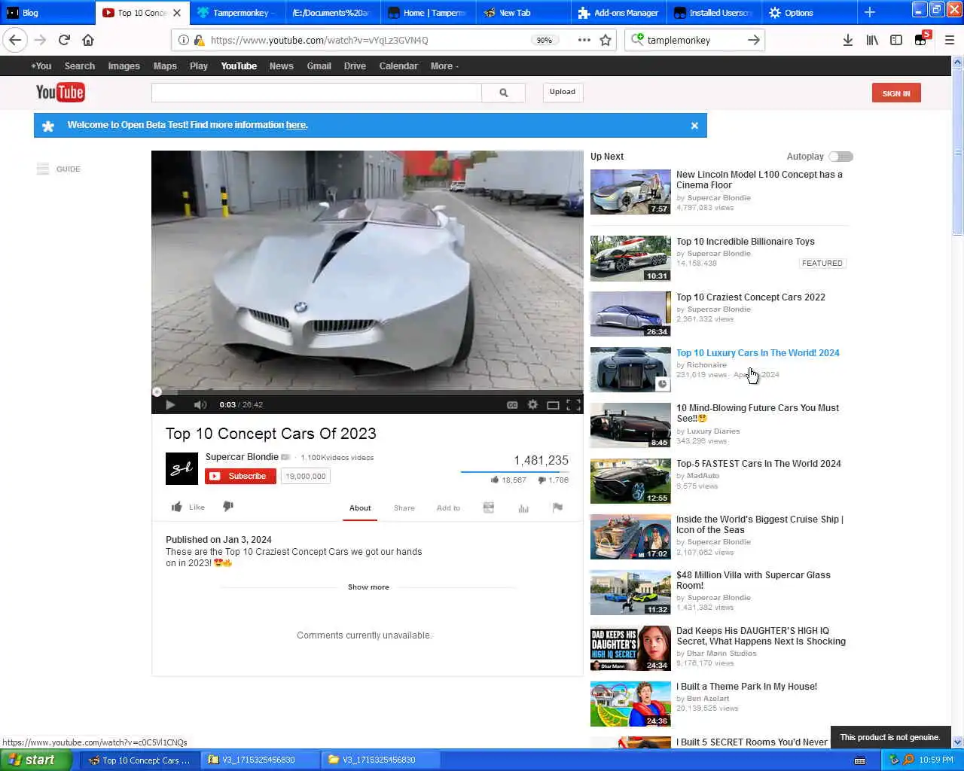The height and width of the screenshot is (771, 964).
Task: Bookmark this page with star icon
Action: pos(606,40)
